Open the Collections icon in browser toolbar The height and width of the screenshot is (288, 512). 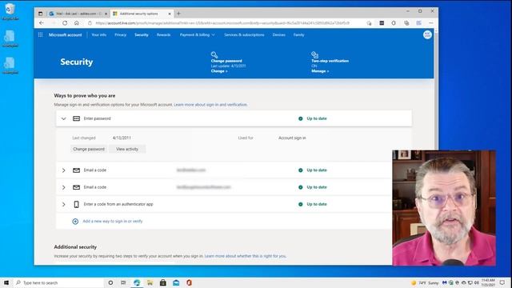(x=406, y=23)
